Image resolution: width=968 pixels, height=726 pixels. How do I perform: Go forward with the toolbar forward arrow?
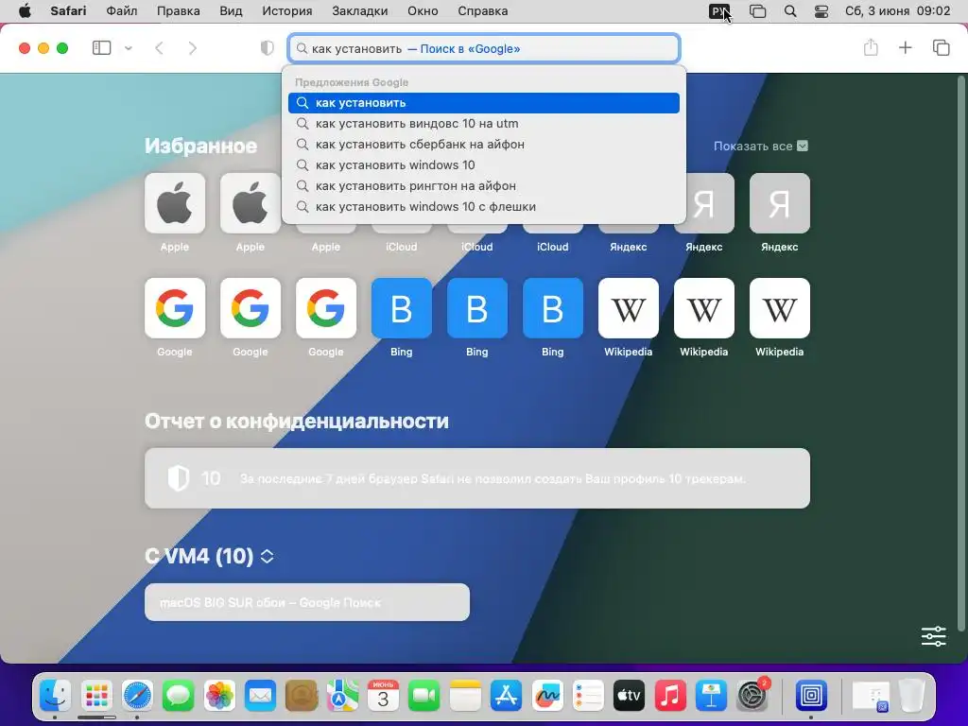(193, 48)
